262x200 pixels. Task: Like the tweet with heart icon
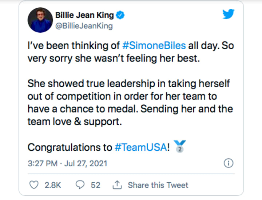(34, 185)
